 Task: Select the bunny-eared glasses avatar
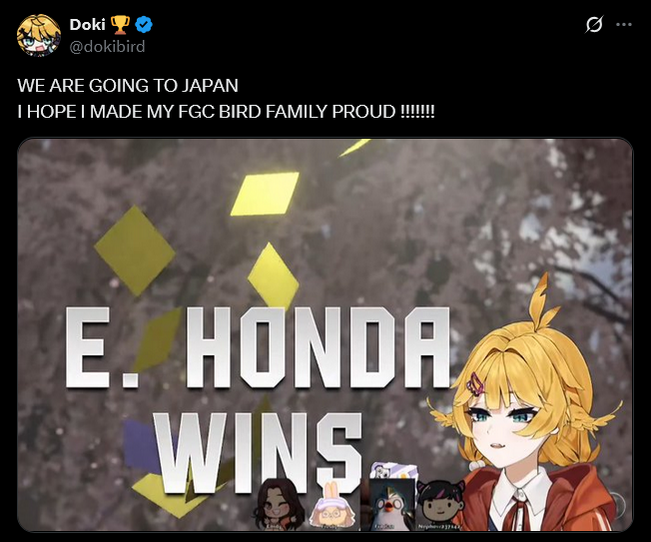tap(331, 507)
